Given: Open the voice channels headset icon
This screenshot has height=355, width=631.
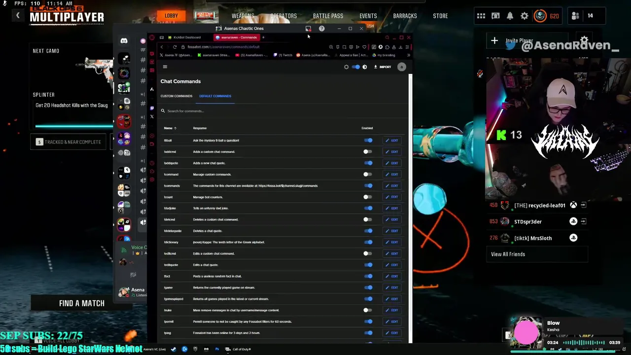Looking at the screenshot, I should click(495, 16).
